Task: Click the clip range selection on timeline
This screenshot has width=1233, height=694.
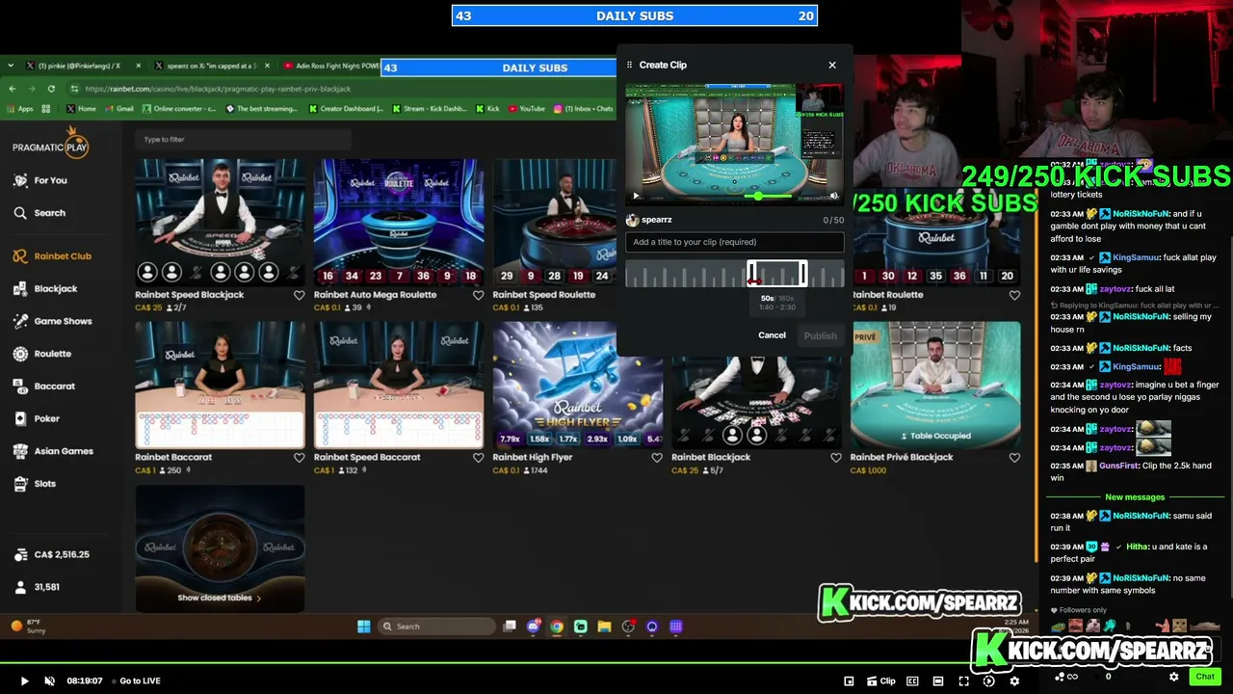Action: 777,275
